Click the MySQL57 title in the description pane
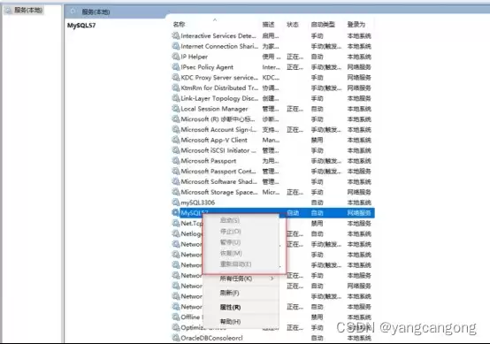 coord(81,26)
